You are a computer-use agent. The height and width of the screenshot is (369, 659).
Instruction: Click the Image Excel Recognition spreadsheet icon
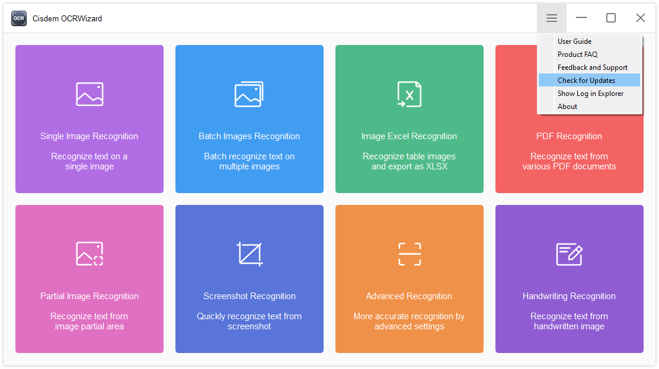(409, 94)
